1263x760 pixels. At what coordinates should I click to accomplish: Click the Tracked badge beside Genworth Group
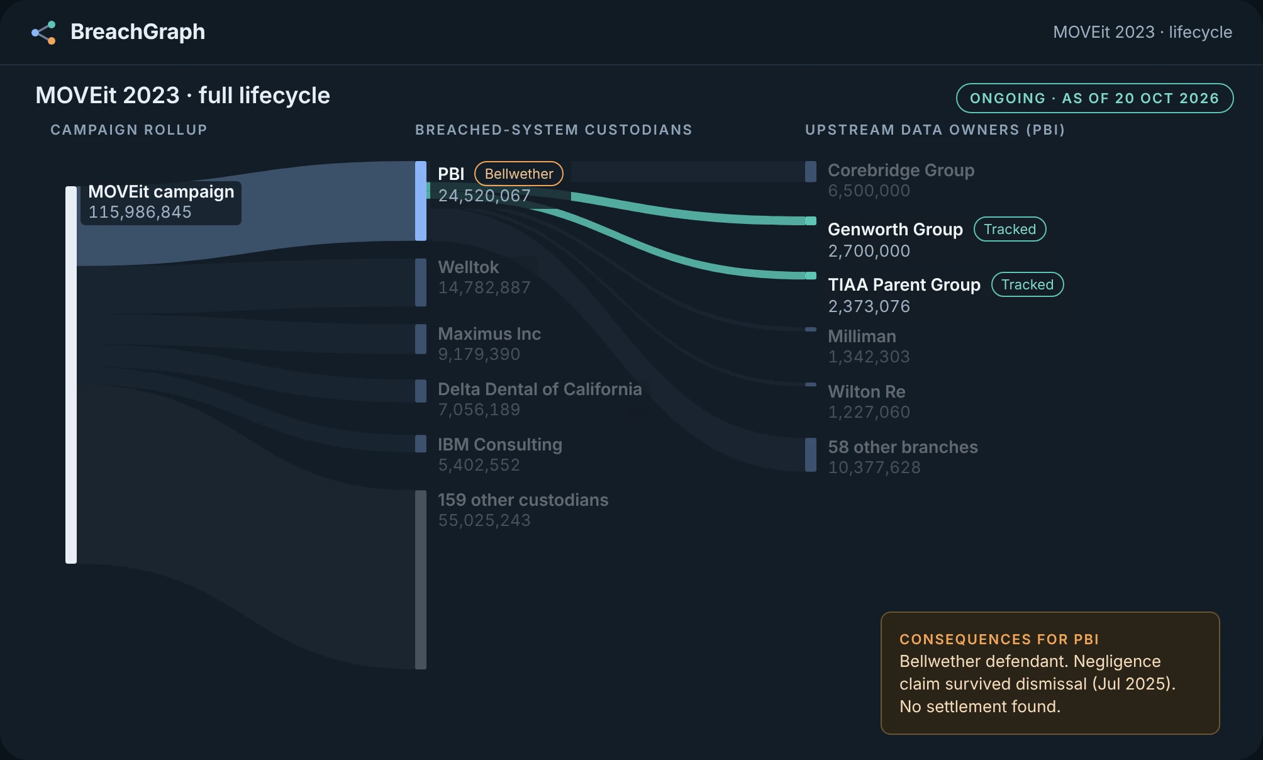coord(1010,229)
